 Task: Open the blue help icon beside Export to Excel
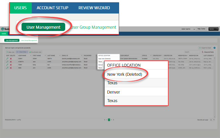pyautogui.click(x=214, y=48)
